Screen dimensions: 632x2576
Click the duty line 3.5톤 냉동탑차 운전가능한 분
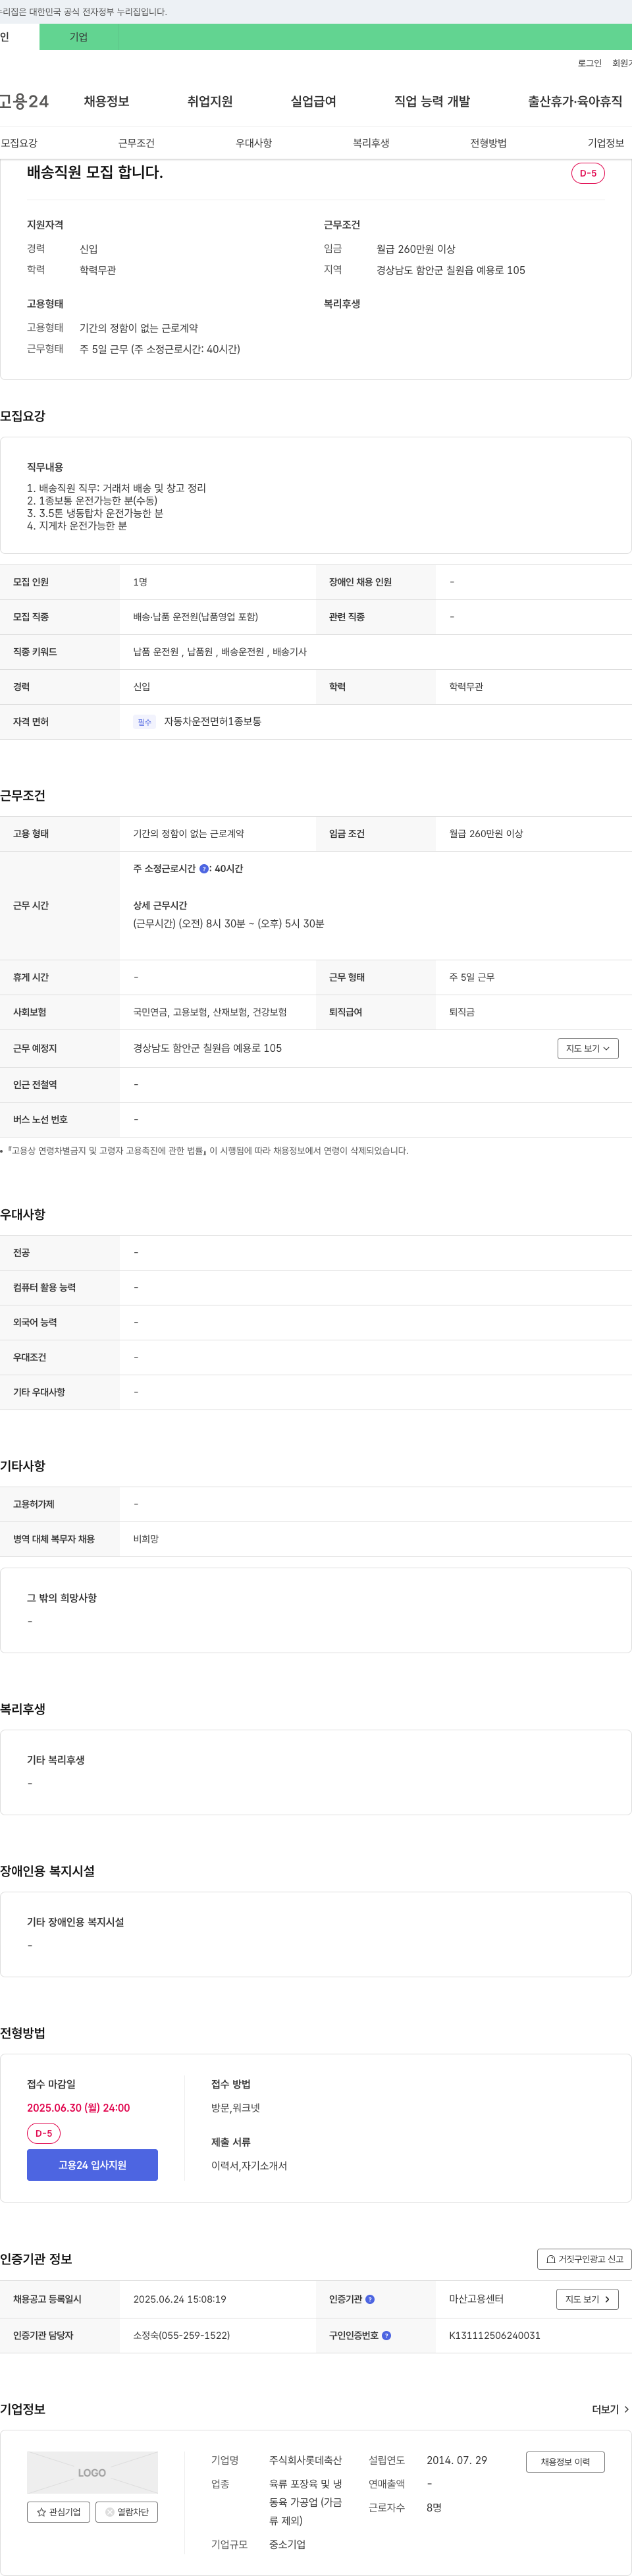[x=95, y=513]
